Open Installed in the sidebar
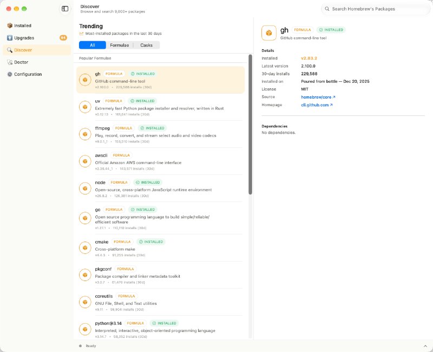Screen dimensions: 433x352 (37, 25)
